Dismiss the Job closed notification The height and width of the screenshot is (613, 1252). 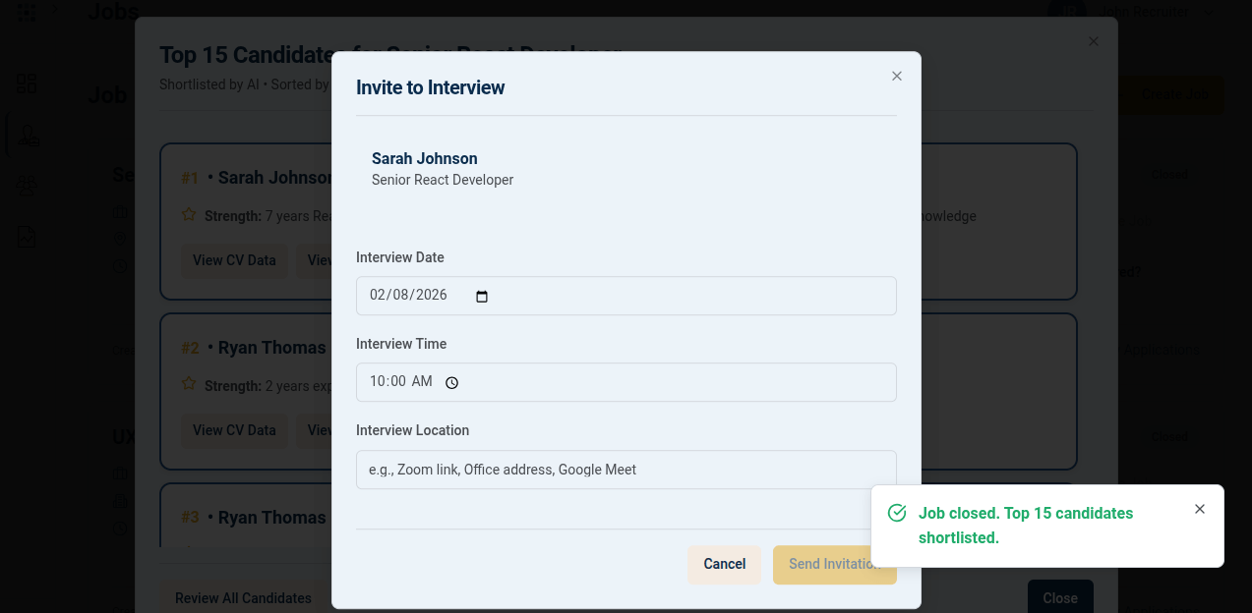1199,509
